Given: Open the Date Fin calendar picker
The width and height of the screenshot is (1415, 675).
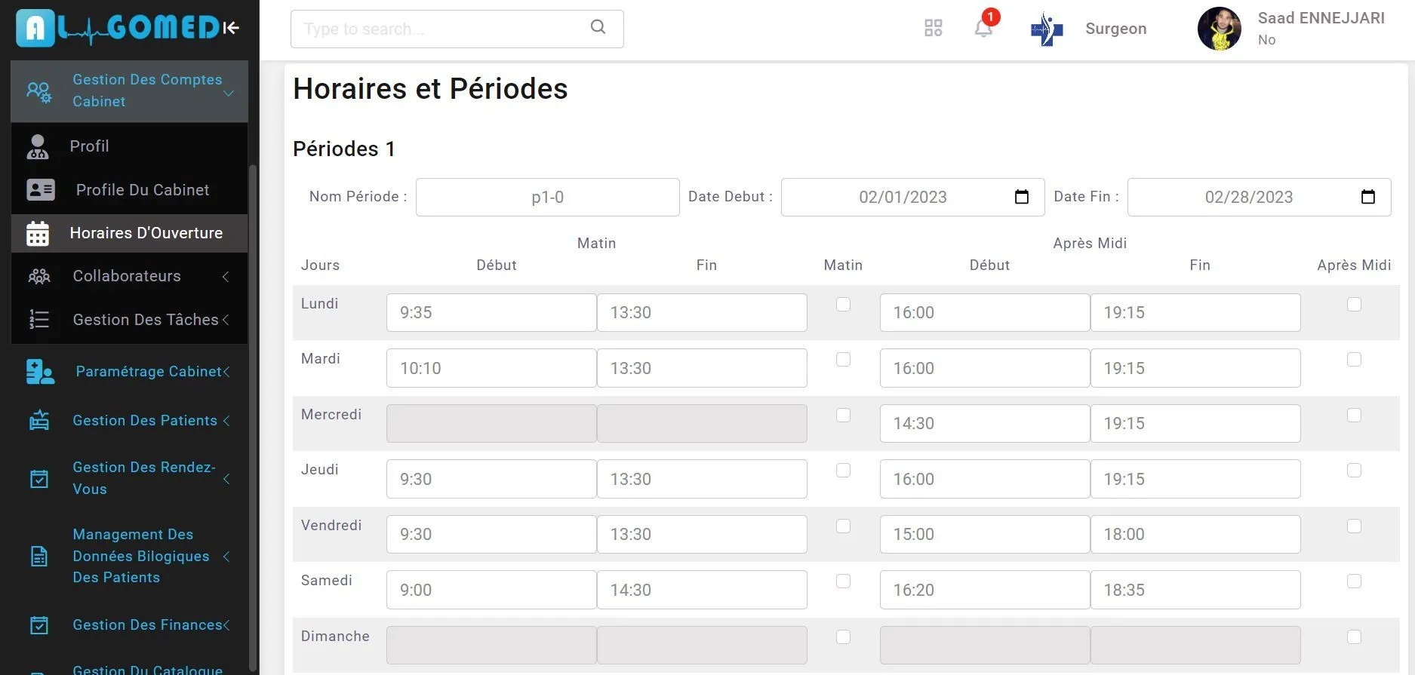Looking at the screenshot, I should [1367, 197].
